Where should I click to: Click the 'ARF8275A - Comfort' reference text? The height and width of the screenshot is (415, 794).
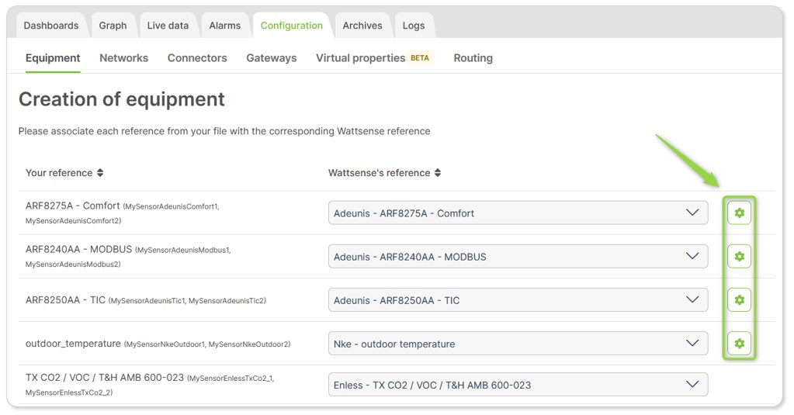pos(72,206)
